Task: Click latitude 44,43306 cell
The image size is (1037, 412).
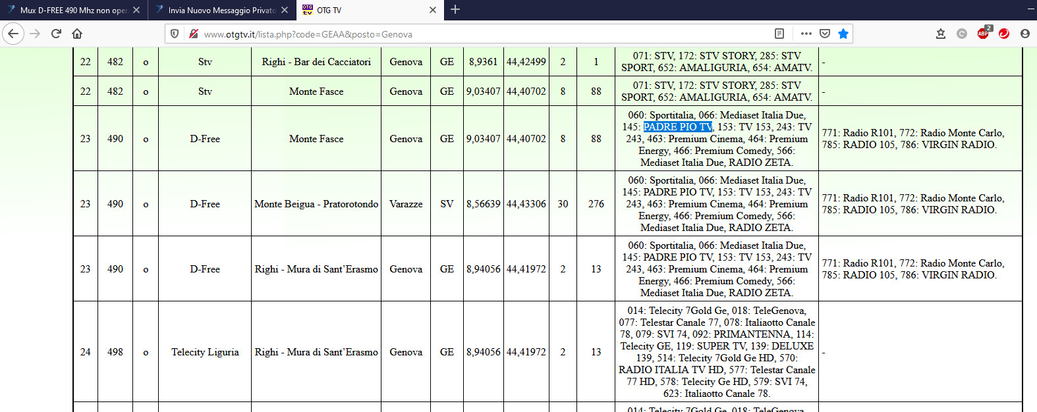Action: 526,204
